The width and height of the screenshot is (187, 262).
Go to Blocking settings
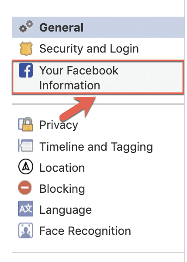98,188
